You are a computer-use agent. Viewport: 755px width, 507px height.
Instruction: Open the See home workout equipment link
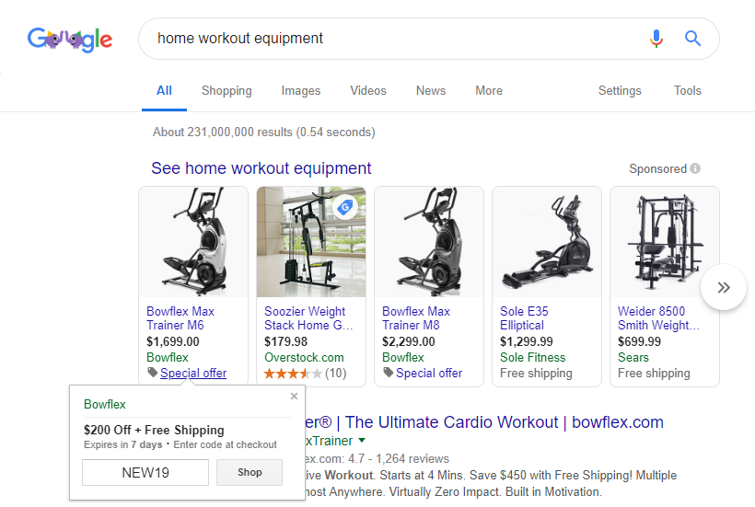click(x=261, y=168)
